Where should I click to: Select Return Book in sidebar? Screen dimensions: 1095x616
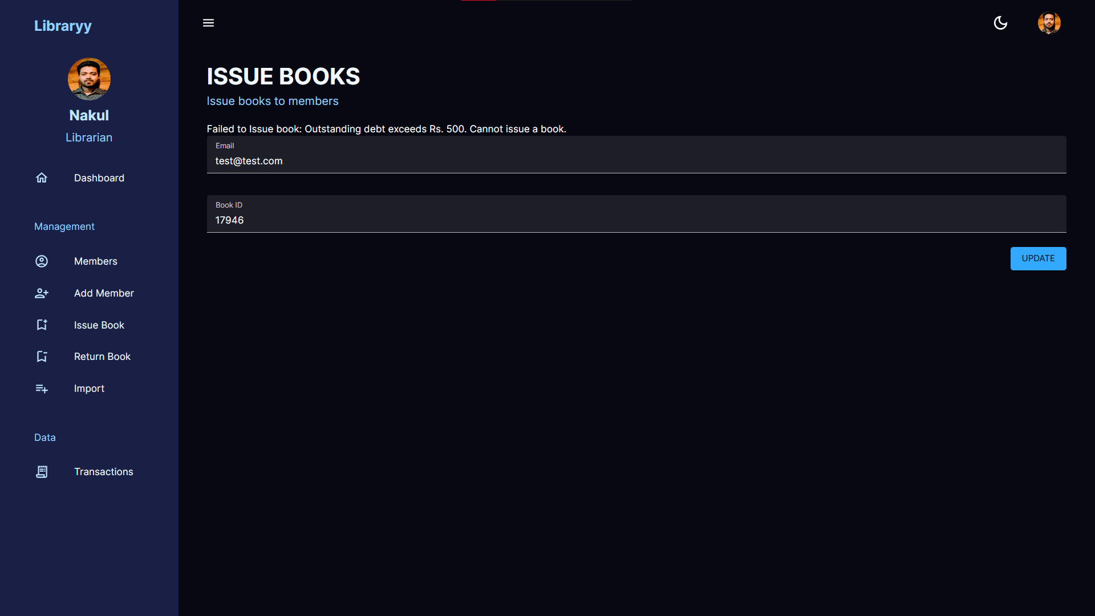point(102,356)
